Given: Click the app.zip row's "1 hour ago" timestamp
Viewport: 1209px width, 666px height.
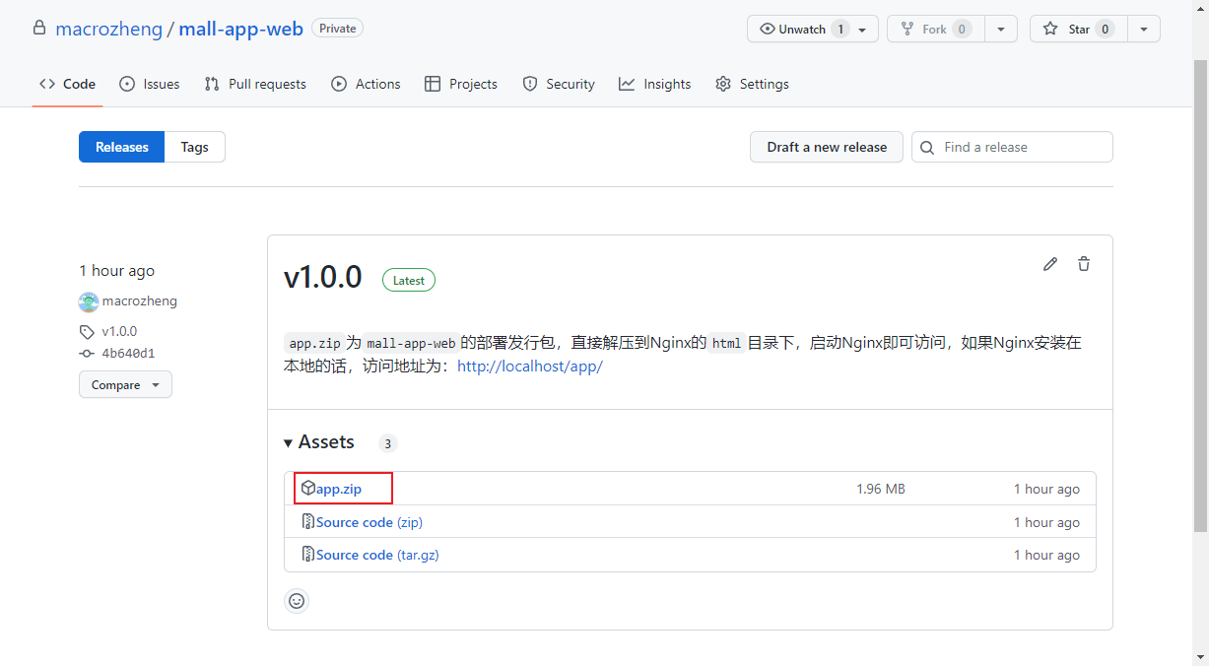Looking at the screenshot, I should point(1046,489).
